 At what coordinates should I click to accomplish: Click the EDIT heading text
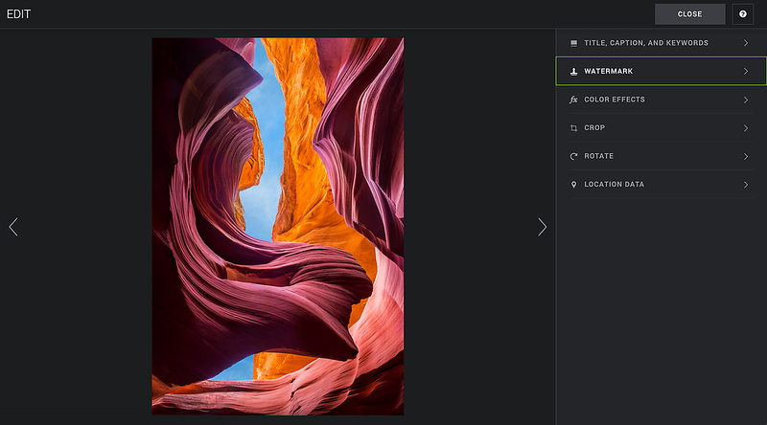coord(18,14)
